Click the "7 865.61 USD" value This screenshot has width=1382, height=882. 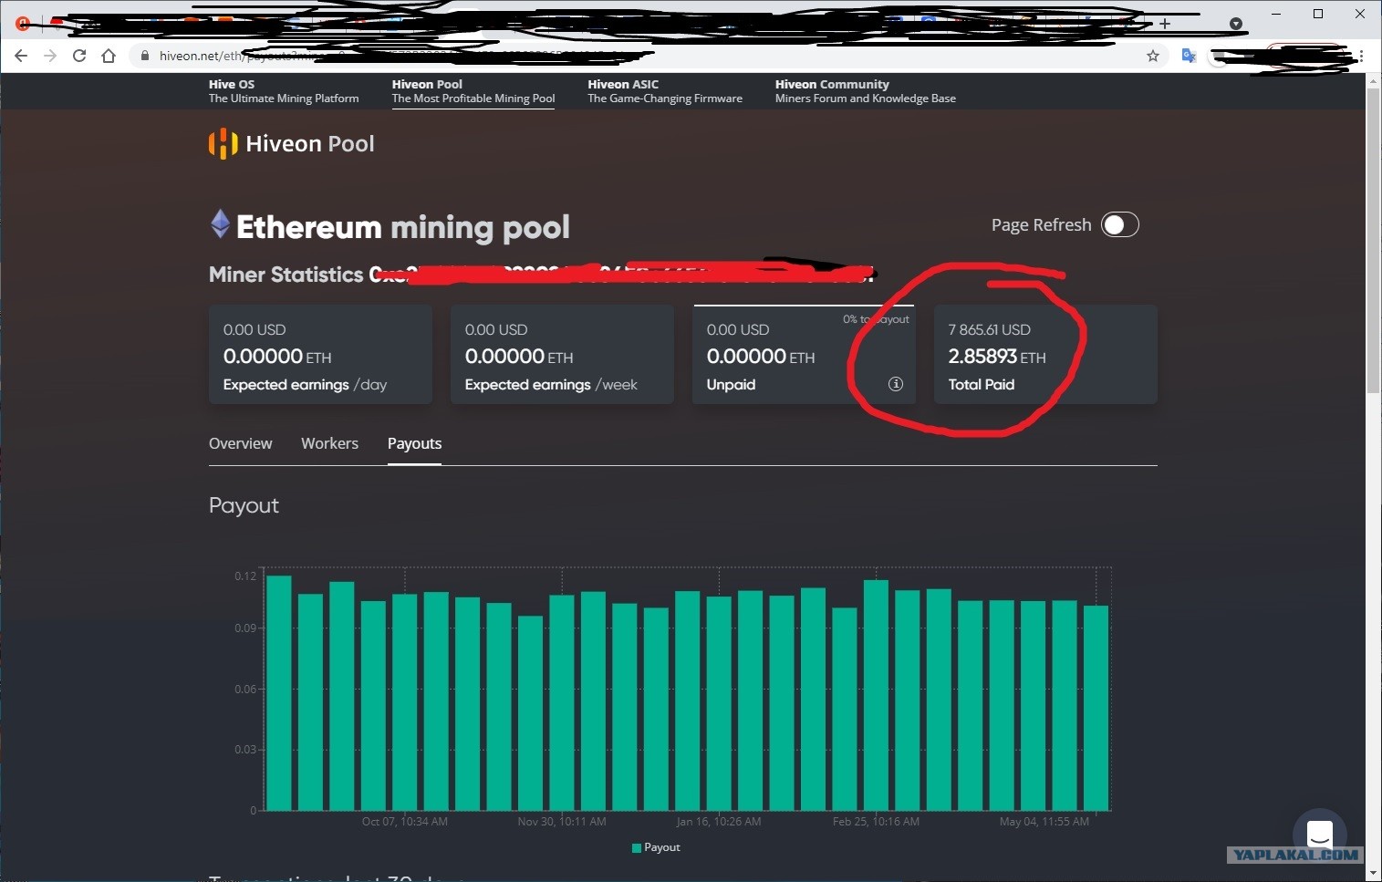990,329
